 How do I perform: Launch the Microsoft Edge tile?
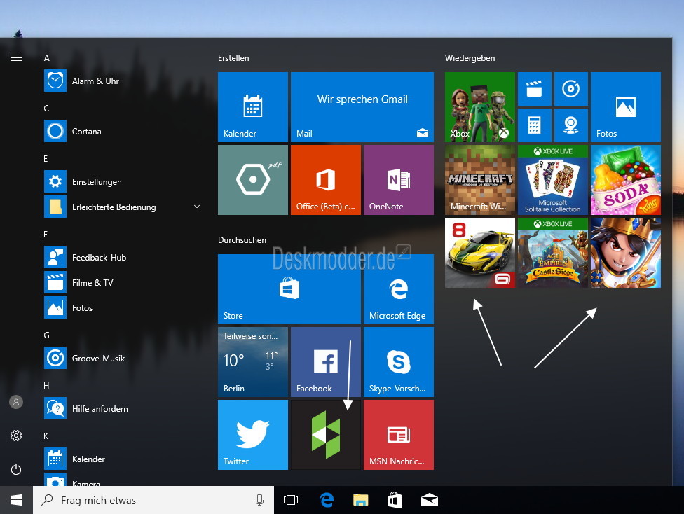tap(399, 289)
